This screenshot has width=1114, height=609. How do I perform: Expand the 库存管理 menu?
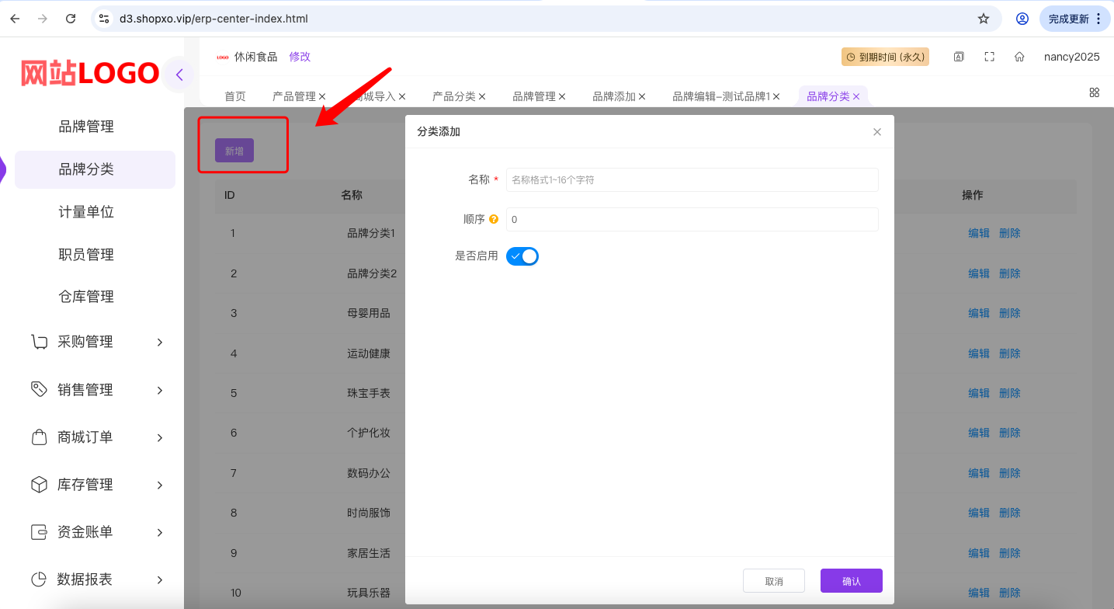(98, 485)
